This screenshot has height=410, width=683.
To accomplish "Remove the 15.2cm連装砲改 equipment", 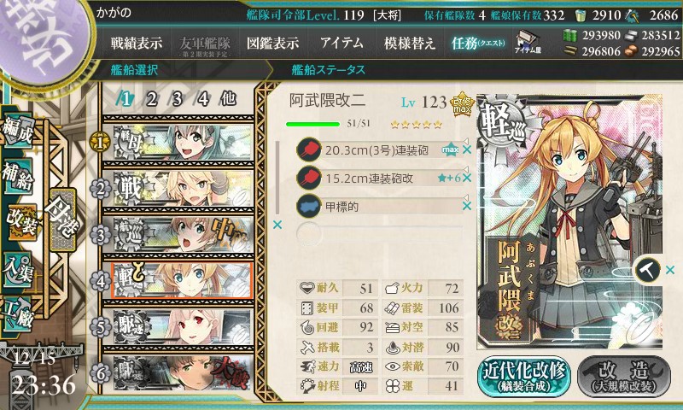I will point(467,178).
